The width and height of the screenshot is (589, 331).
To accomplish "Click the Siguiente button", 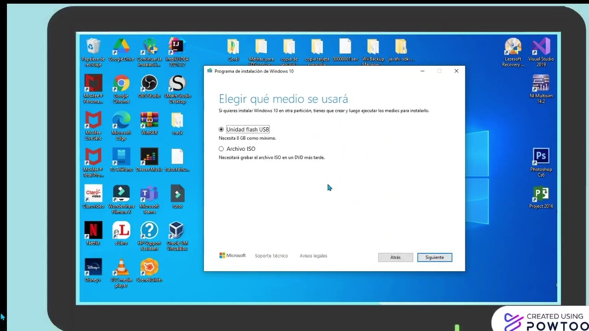I will pos(435,257).
